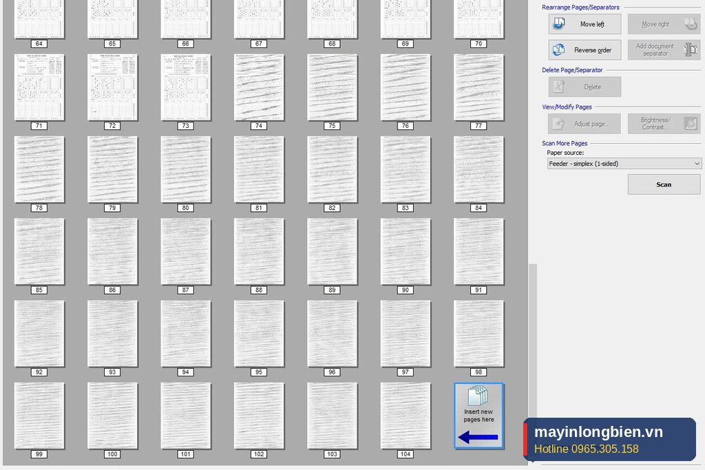705x470 pixels.
Task: Select page thumbnail 91
Action: (x=479, y=252)
